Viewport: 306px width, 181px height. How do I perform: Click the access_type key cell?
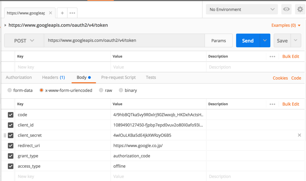63,166
